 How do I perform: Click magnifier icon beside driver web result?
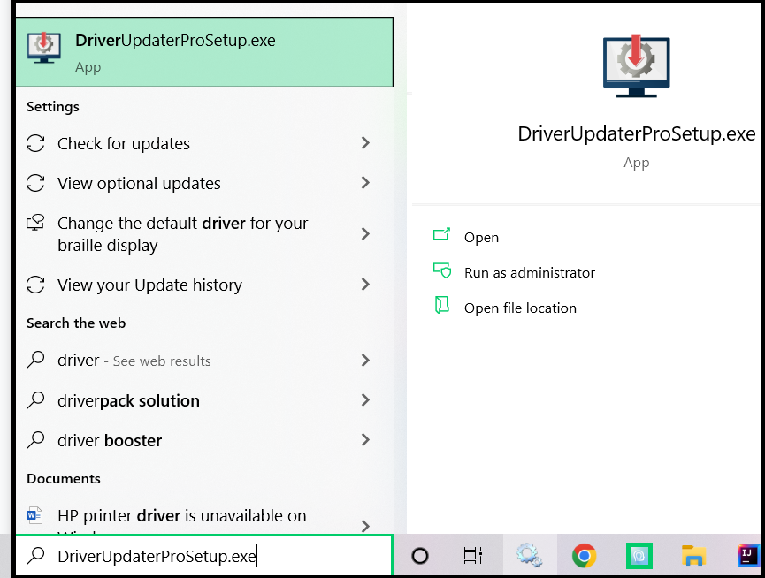coord(35,361)
